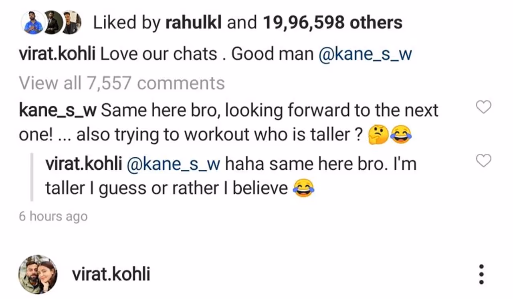Click the 6 hours ago timestamp

point(53,217)
